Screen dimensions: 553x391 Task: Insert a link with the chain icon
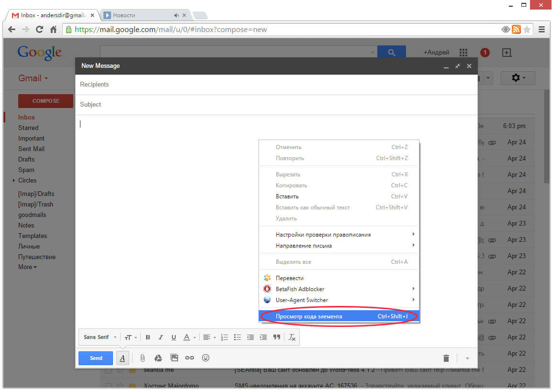click(x=190, y=358)
